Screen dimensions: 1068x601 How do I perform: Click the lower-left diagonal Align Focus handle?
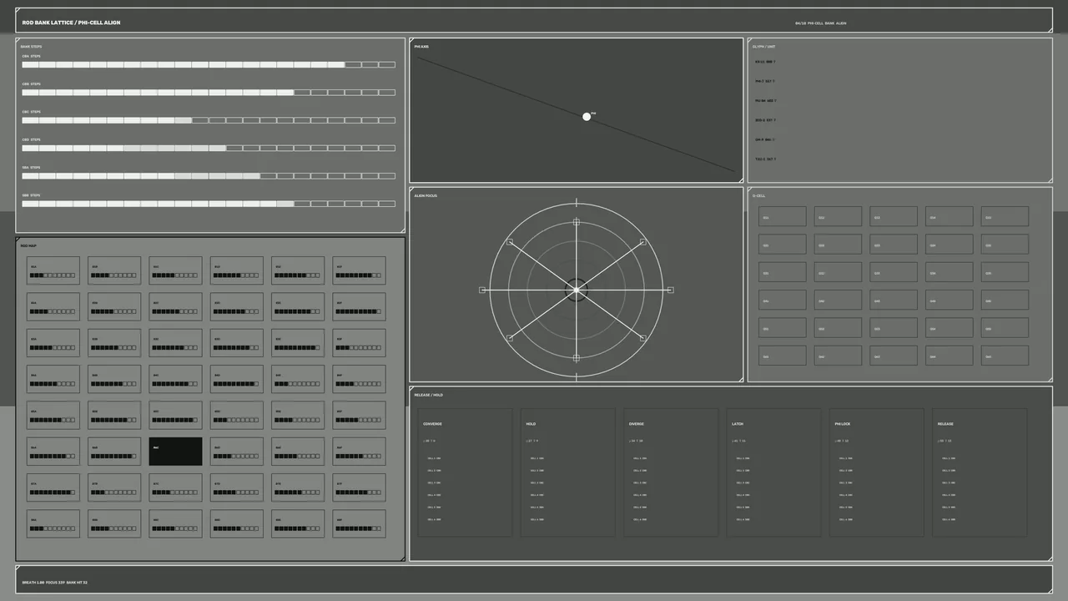click(x=510, y=338)
